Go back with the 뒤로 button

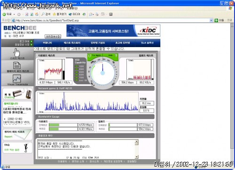(7, 14)
